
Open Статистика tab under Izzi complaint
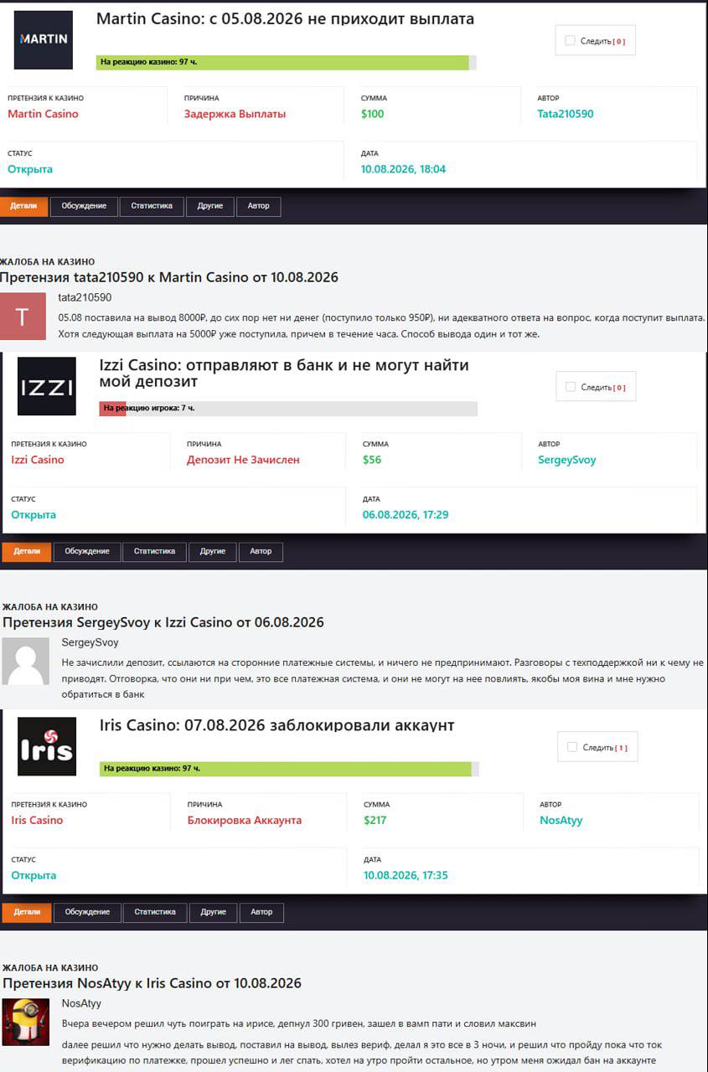pos(154,552)
